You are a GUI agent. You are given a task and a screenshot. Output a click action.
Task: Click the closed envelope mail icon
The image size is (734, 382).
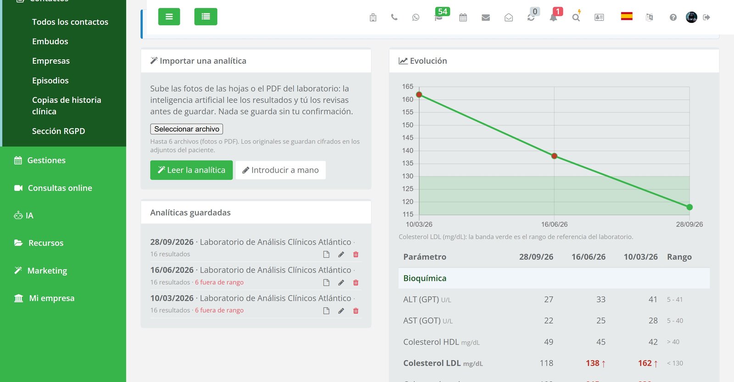(x=486, y=17)
